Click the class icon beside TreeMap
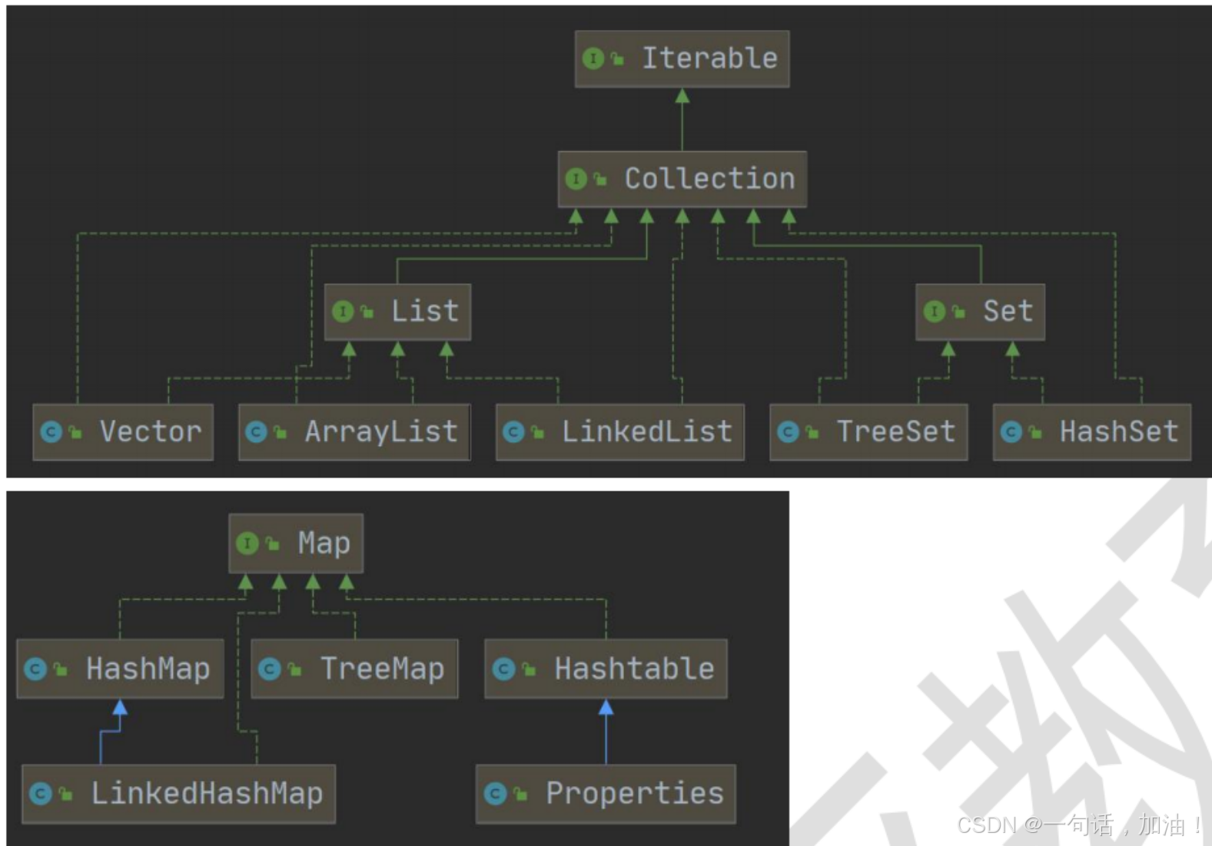The width and height of the screenshot is (1212, 846). tap(269, 669)
